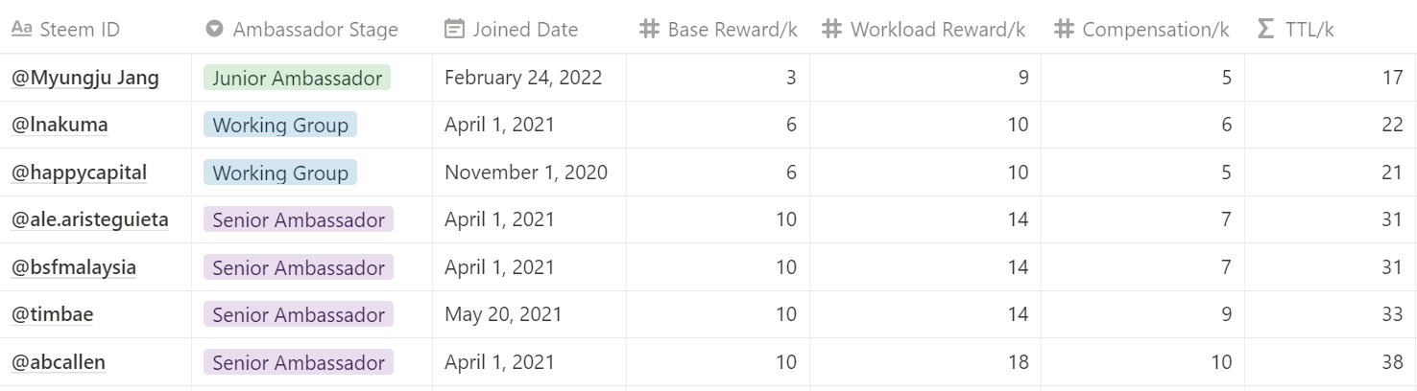Click the sigma formula icon beside TTL/k
Screen dimensions: 1417x391
tap(1266, 29)
